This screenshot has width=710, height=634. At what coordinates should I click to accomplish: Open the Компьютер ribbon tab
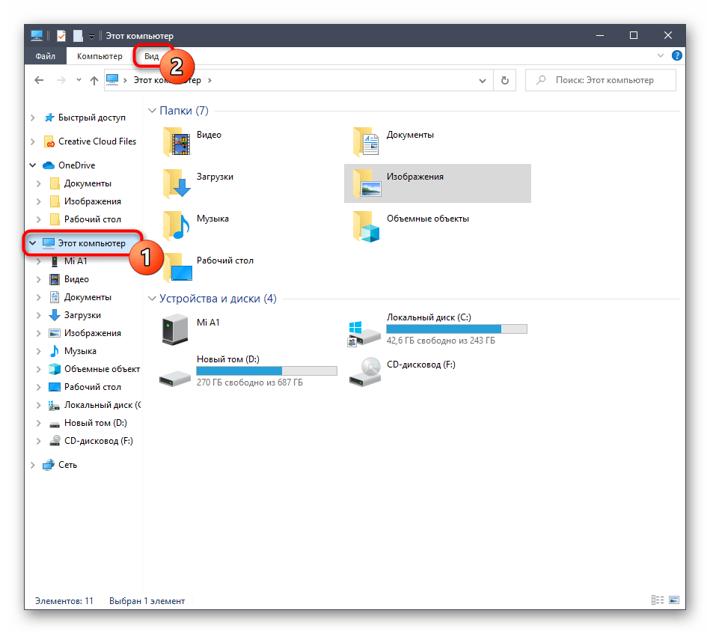point(100,56)
